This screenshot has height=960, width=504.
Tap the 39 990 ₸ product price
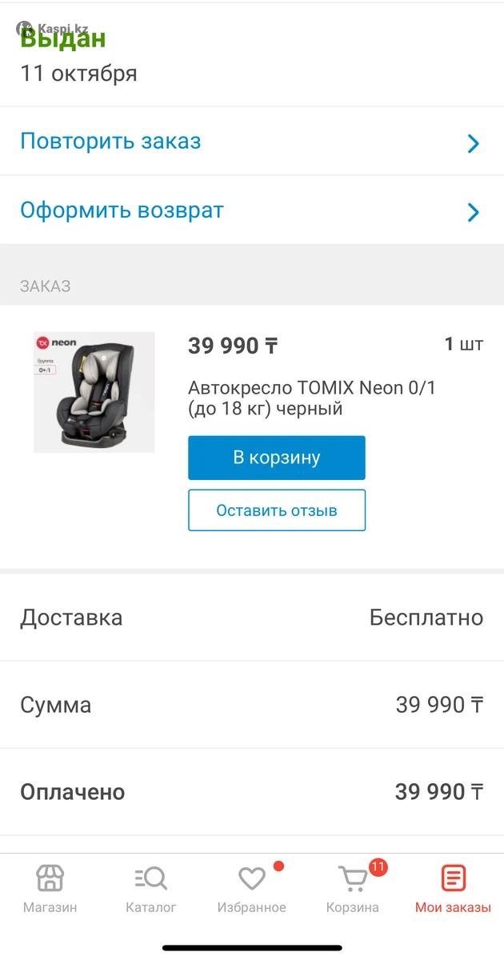(233, 346)
